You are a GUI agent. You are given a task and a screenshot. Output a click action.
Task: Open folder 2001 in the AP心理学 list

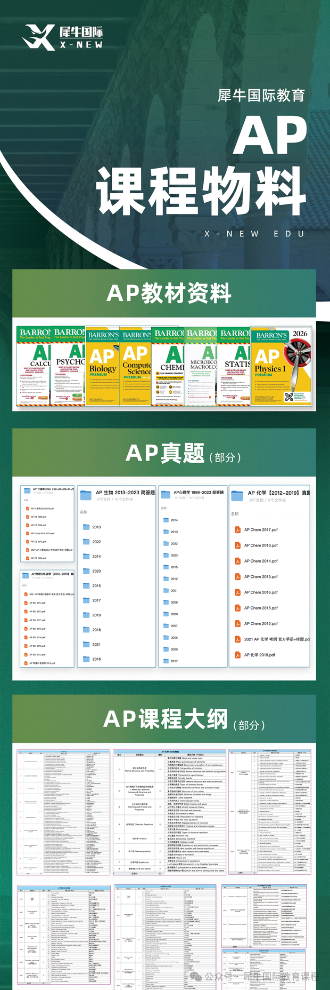pos(171,590)
